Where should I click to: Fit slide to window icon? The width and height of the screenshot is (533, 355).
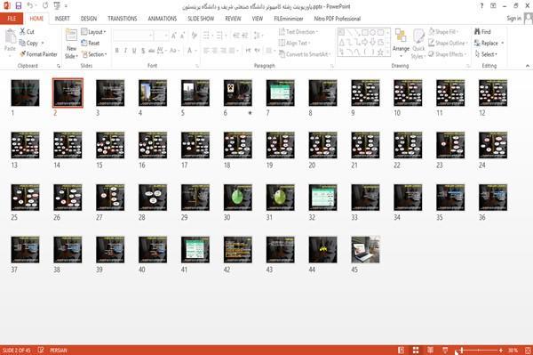[x=528, y=351]
